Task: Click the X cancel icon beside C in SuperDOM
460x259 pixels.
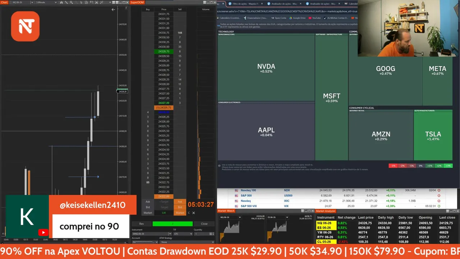Action: (193, 213)
